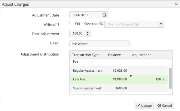Click the Special assessment adjustment cell
Screen dimensions: 180x111
point(149,88)
